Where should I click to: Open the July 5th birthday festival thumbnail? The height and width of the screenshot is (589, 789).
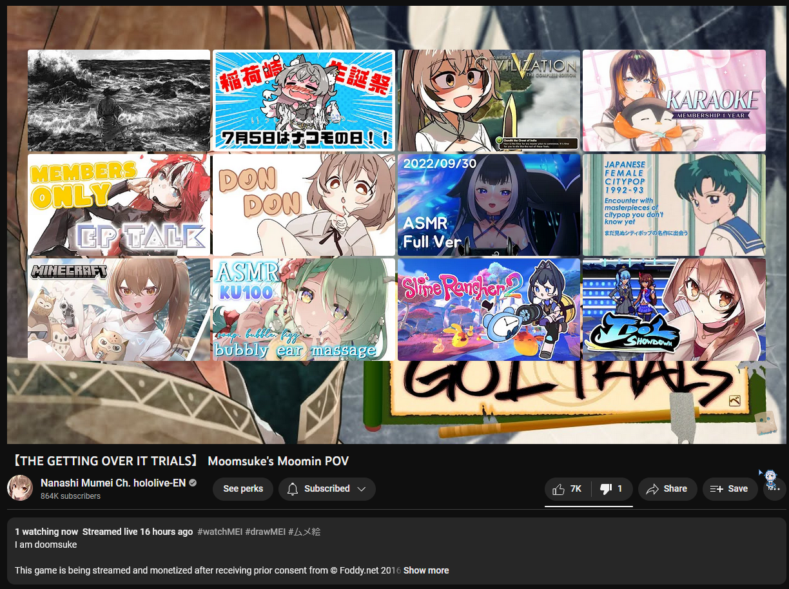pos(304,101)
